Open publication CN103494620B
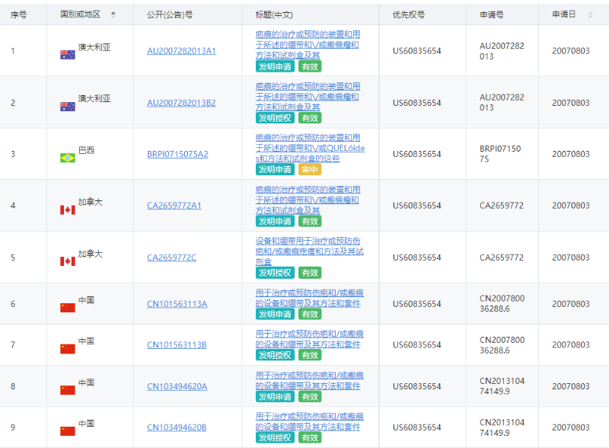This screenshot has width=609, height=448. coord(177,427)
